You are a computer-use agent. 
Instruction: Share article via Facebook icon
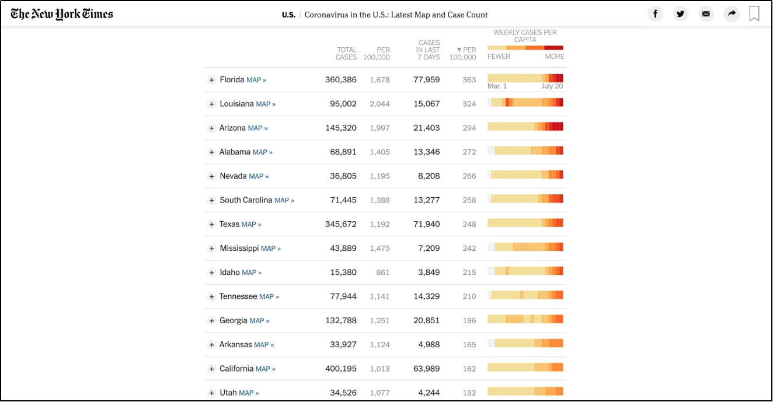[x=655, y=14]
